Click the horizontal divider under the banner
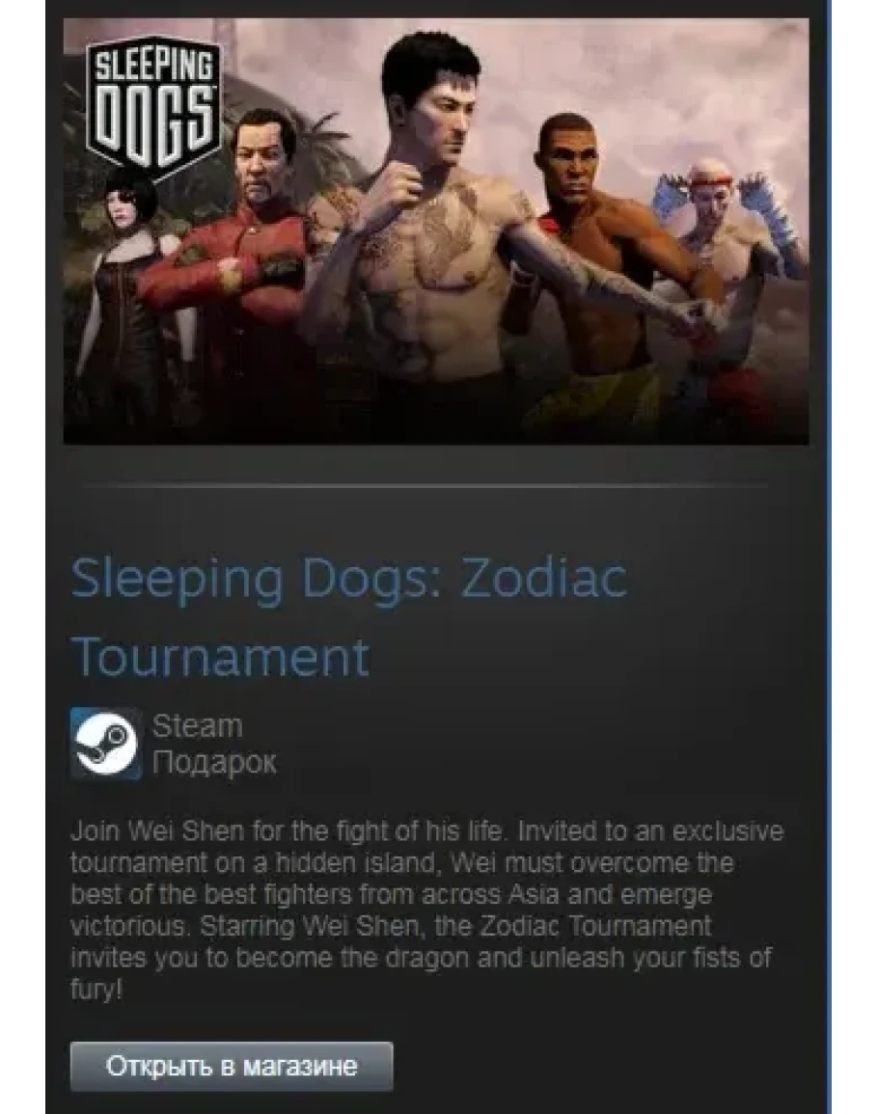878x1114 pixels. tap(425, 487)
